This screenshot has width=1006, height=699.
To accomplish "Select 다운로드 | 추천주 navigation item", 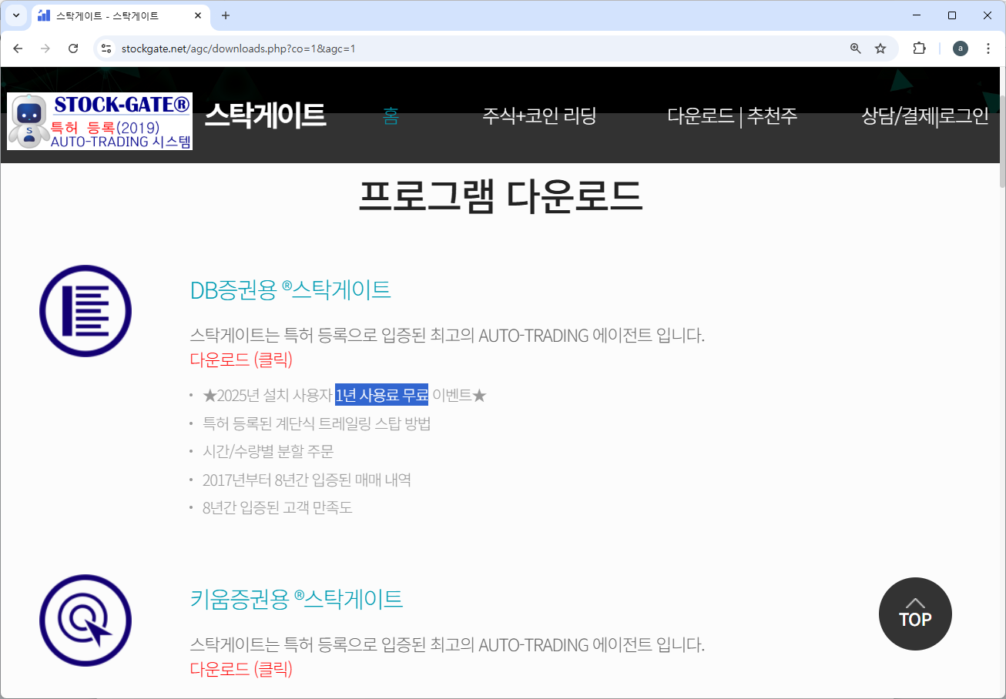I will click(732, 116).
